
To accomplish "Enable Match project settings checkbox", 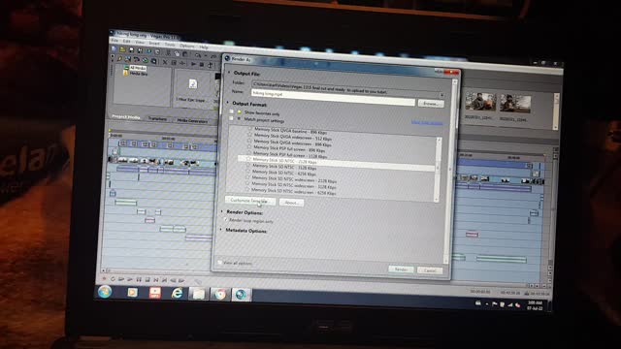I will (x=231, y=118).
